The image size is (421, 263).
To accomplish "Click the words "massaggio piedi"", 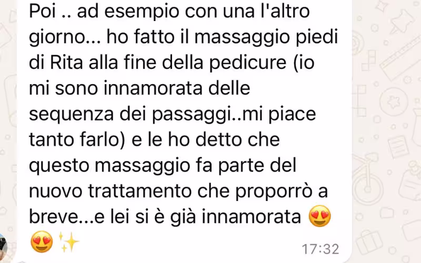I will click(x=266, y=37).
